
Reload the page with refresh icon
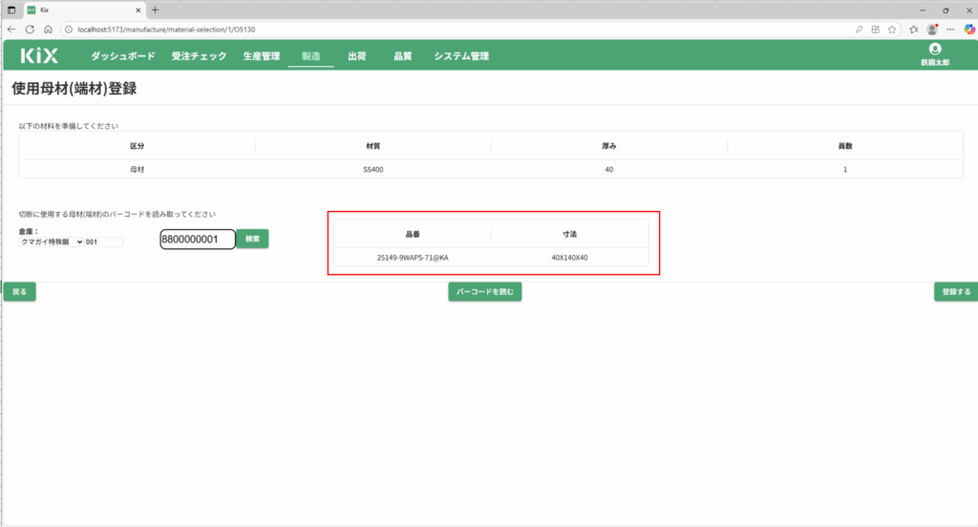click(x=30, y=30)
